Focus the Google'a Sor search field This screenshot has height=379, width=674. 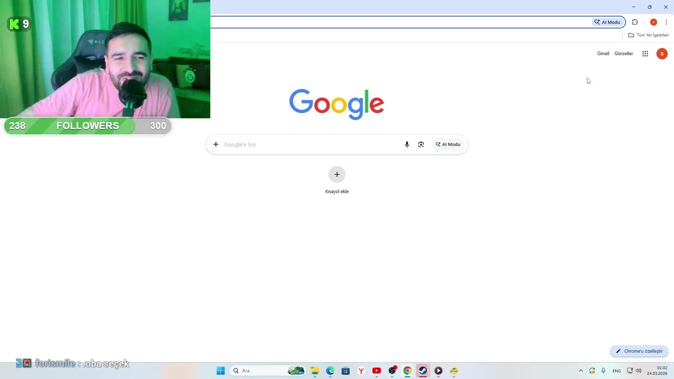[311, 144]
